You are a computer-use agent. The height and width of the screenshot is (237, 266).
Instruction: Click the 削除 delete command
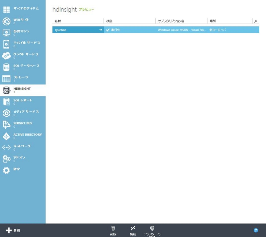[113, 230]
